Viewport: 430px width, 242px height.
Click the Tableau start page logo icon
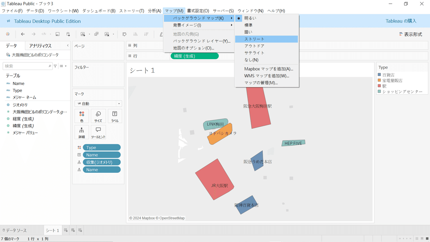[x=8, y=34]
